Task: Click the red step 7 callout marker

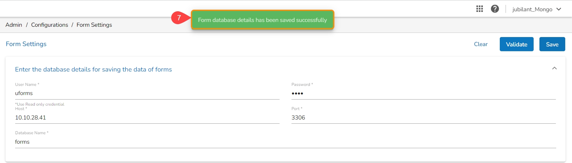Action: 179,18
